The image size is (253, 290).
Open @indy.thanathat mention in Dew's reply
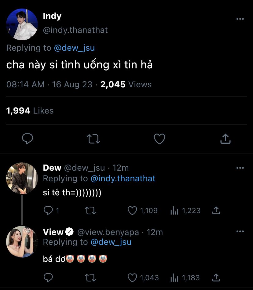(x=123, y=178)
